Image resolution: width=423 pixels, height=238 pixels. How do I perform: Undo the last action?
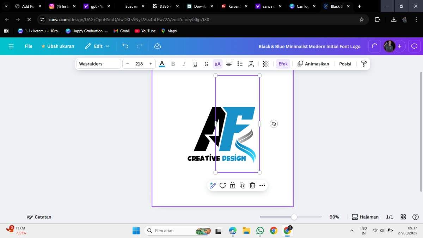tap(125, 46)
